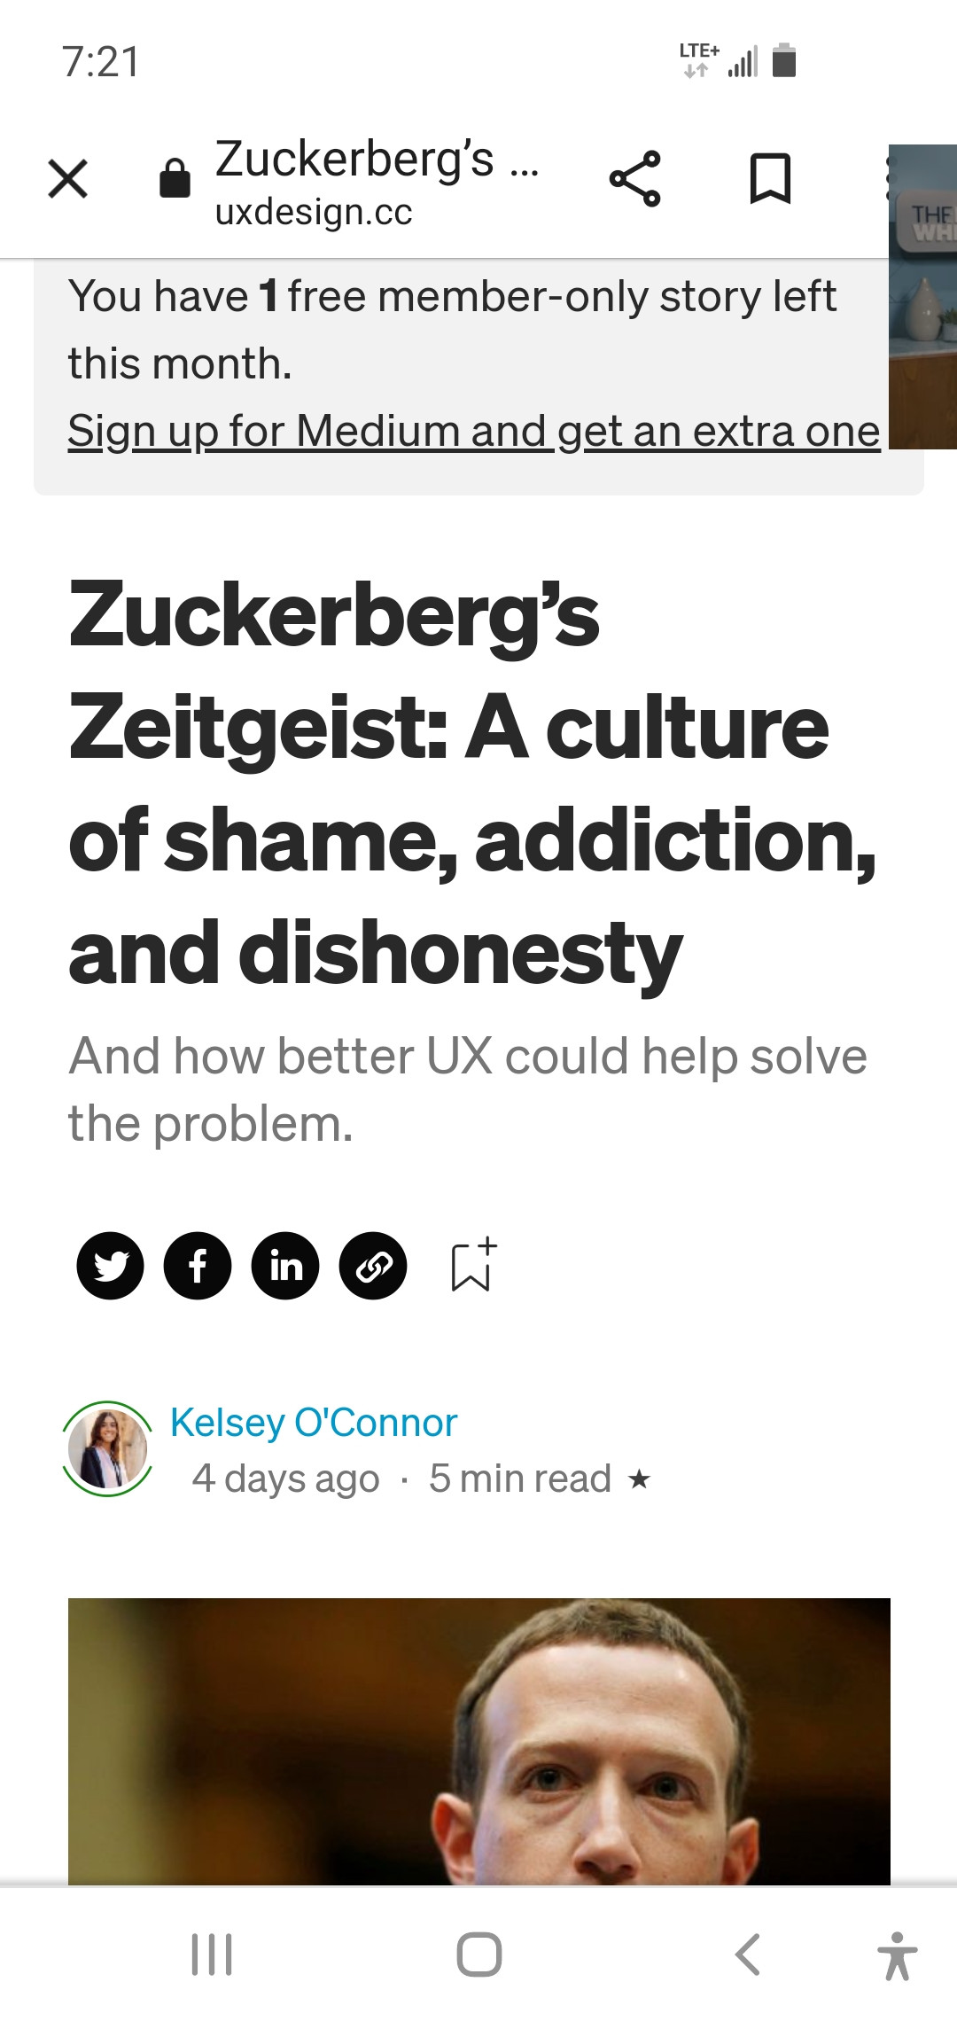Tap the Zuckerberg article header image

point(478,1741)
